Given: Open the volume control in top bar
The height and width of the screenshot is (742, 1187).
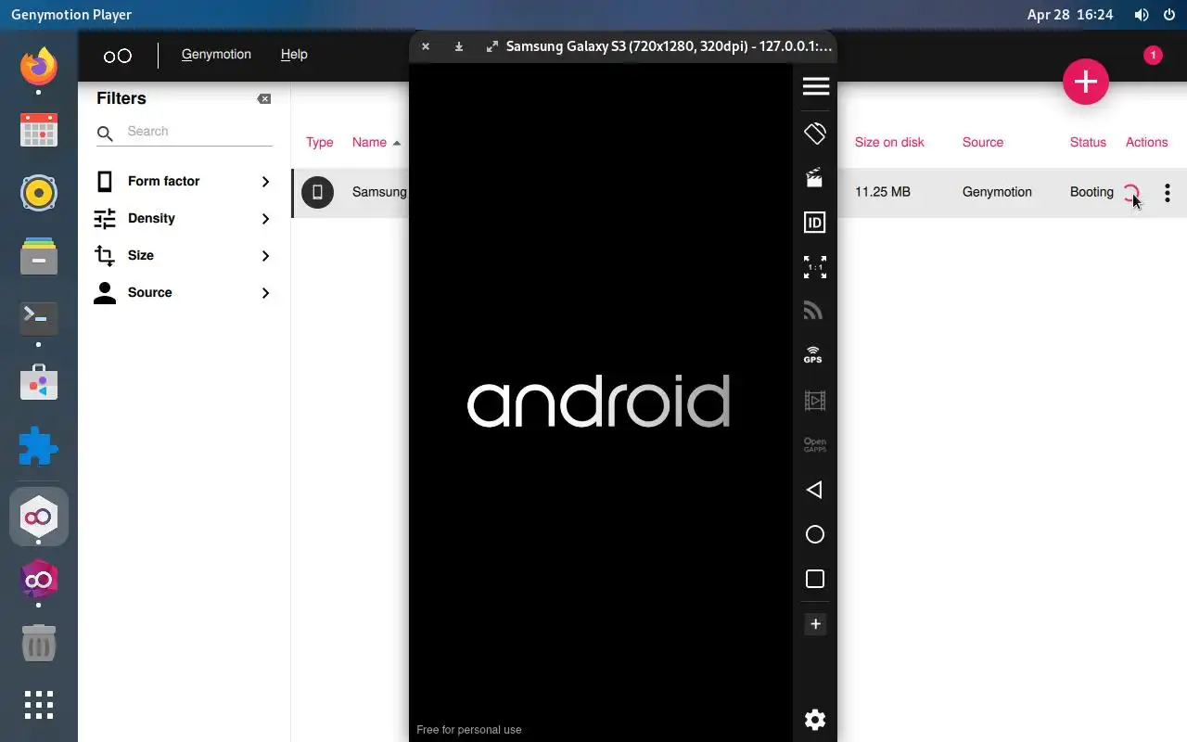Looking at the screenshot, I should tap(1142, 15).
